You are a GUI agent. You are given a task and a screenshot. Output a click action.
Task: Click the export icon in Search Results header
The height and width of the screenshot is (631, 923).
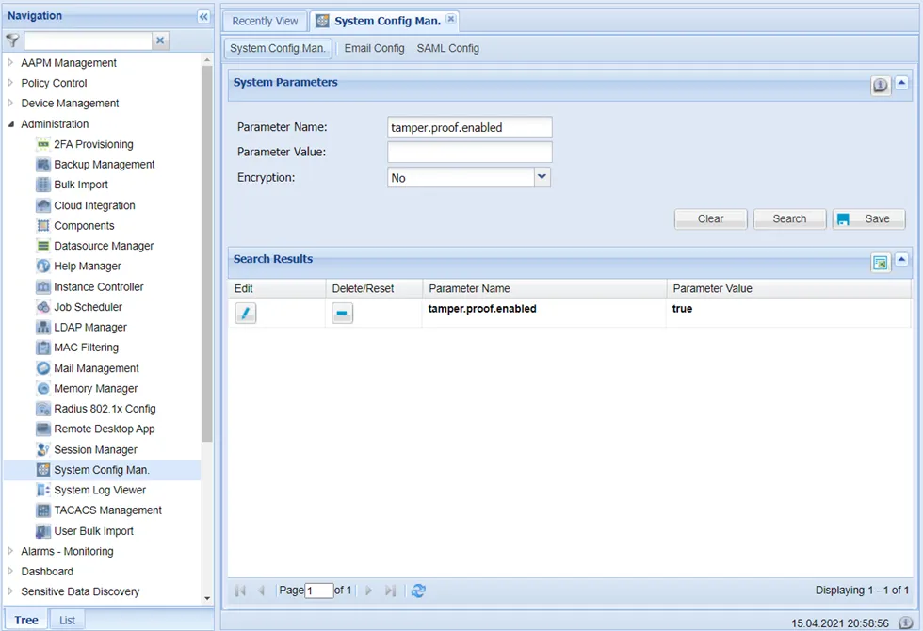tap(880, 263)
